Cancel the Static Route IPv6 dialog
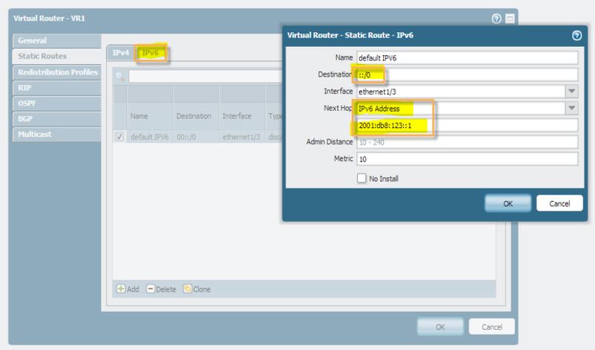The height and width of the screenshot is (350, 595). point(559,203)
